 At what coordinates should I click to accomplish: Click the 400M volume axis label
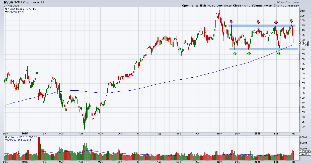point(303,149)
